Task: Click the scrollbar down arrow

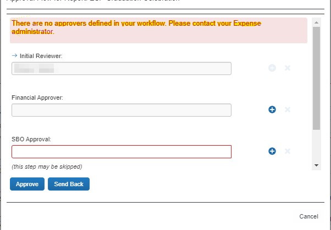Action: coord(316,165)
